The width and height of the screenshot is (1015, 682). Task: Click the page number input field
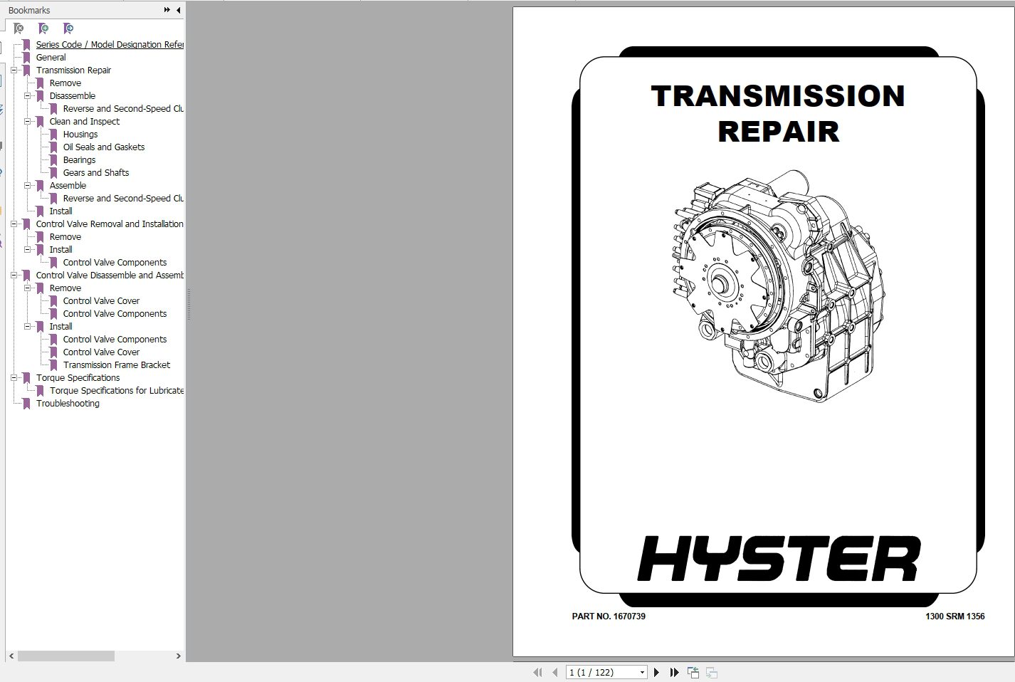coord(602,672)
